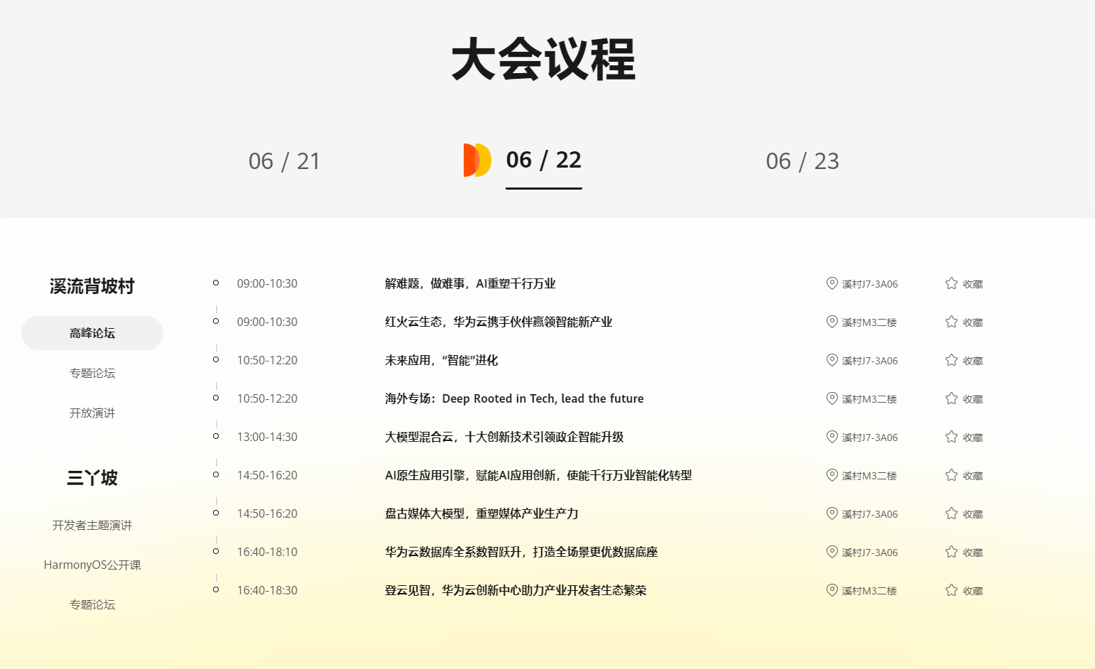
Task: Switch to the 06 / 23 date tab
Action: coord(802,161)
